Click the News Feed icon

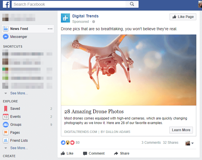(5, 29)
